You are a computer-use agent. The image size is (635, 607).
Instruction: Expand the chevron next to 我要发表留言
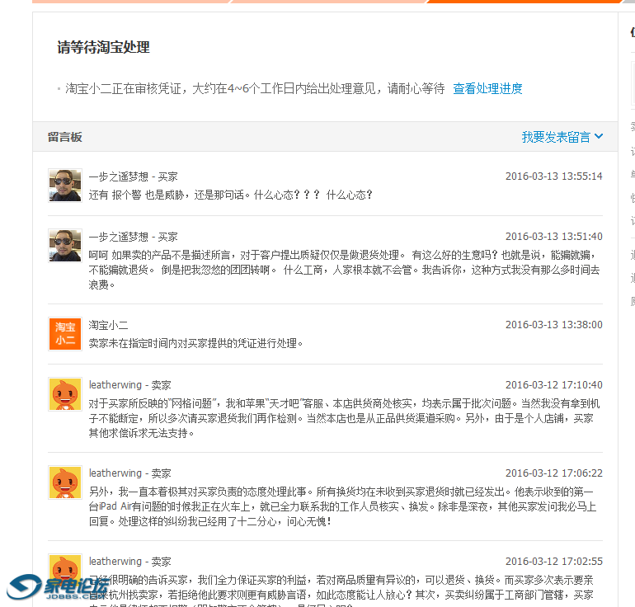pos(599,136)
